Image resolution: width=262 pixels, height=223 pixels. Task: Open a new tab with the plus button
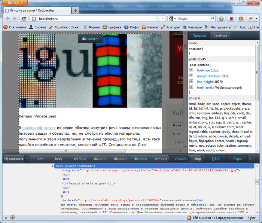pos(75,10)
